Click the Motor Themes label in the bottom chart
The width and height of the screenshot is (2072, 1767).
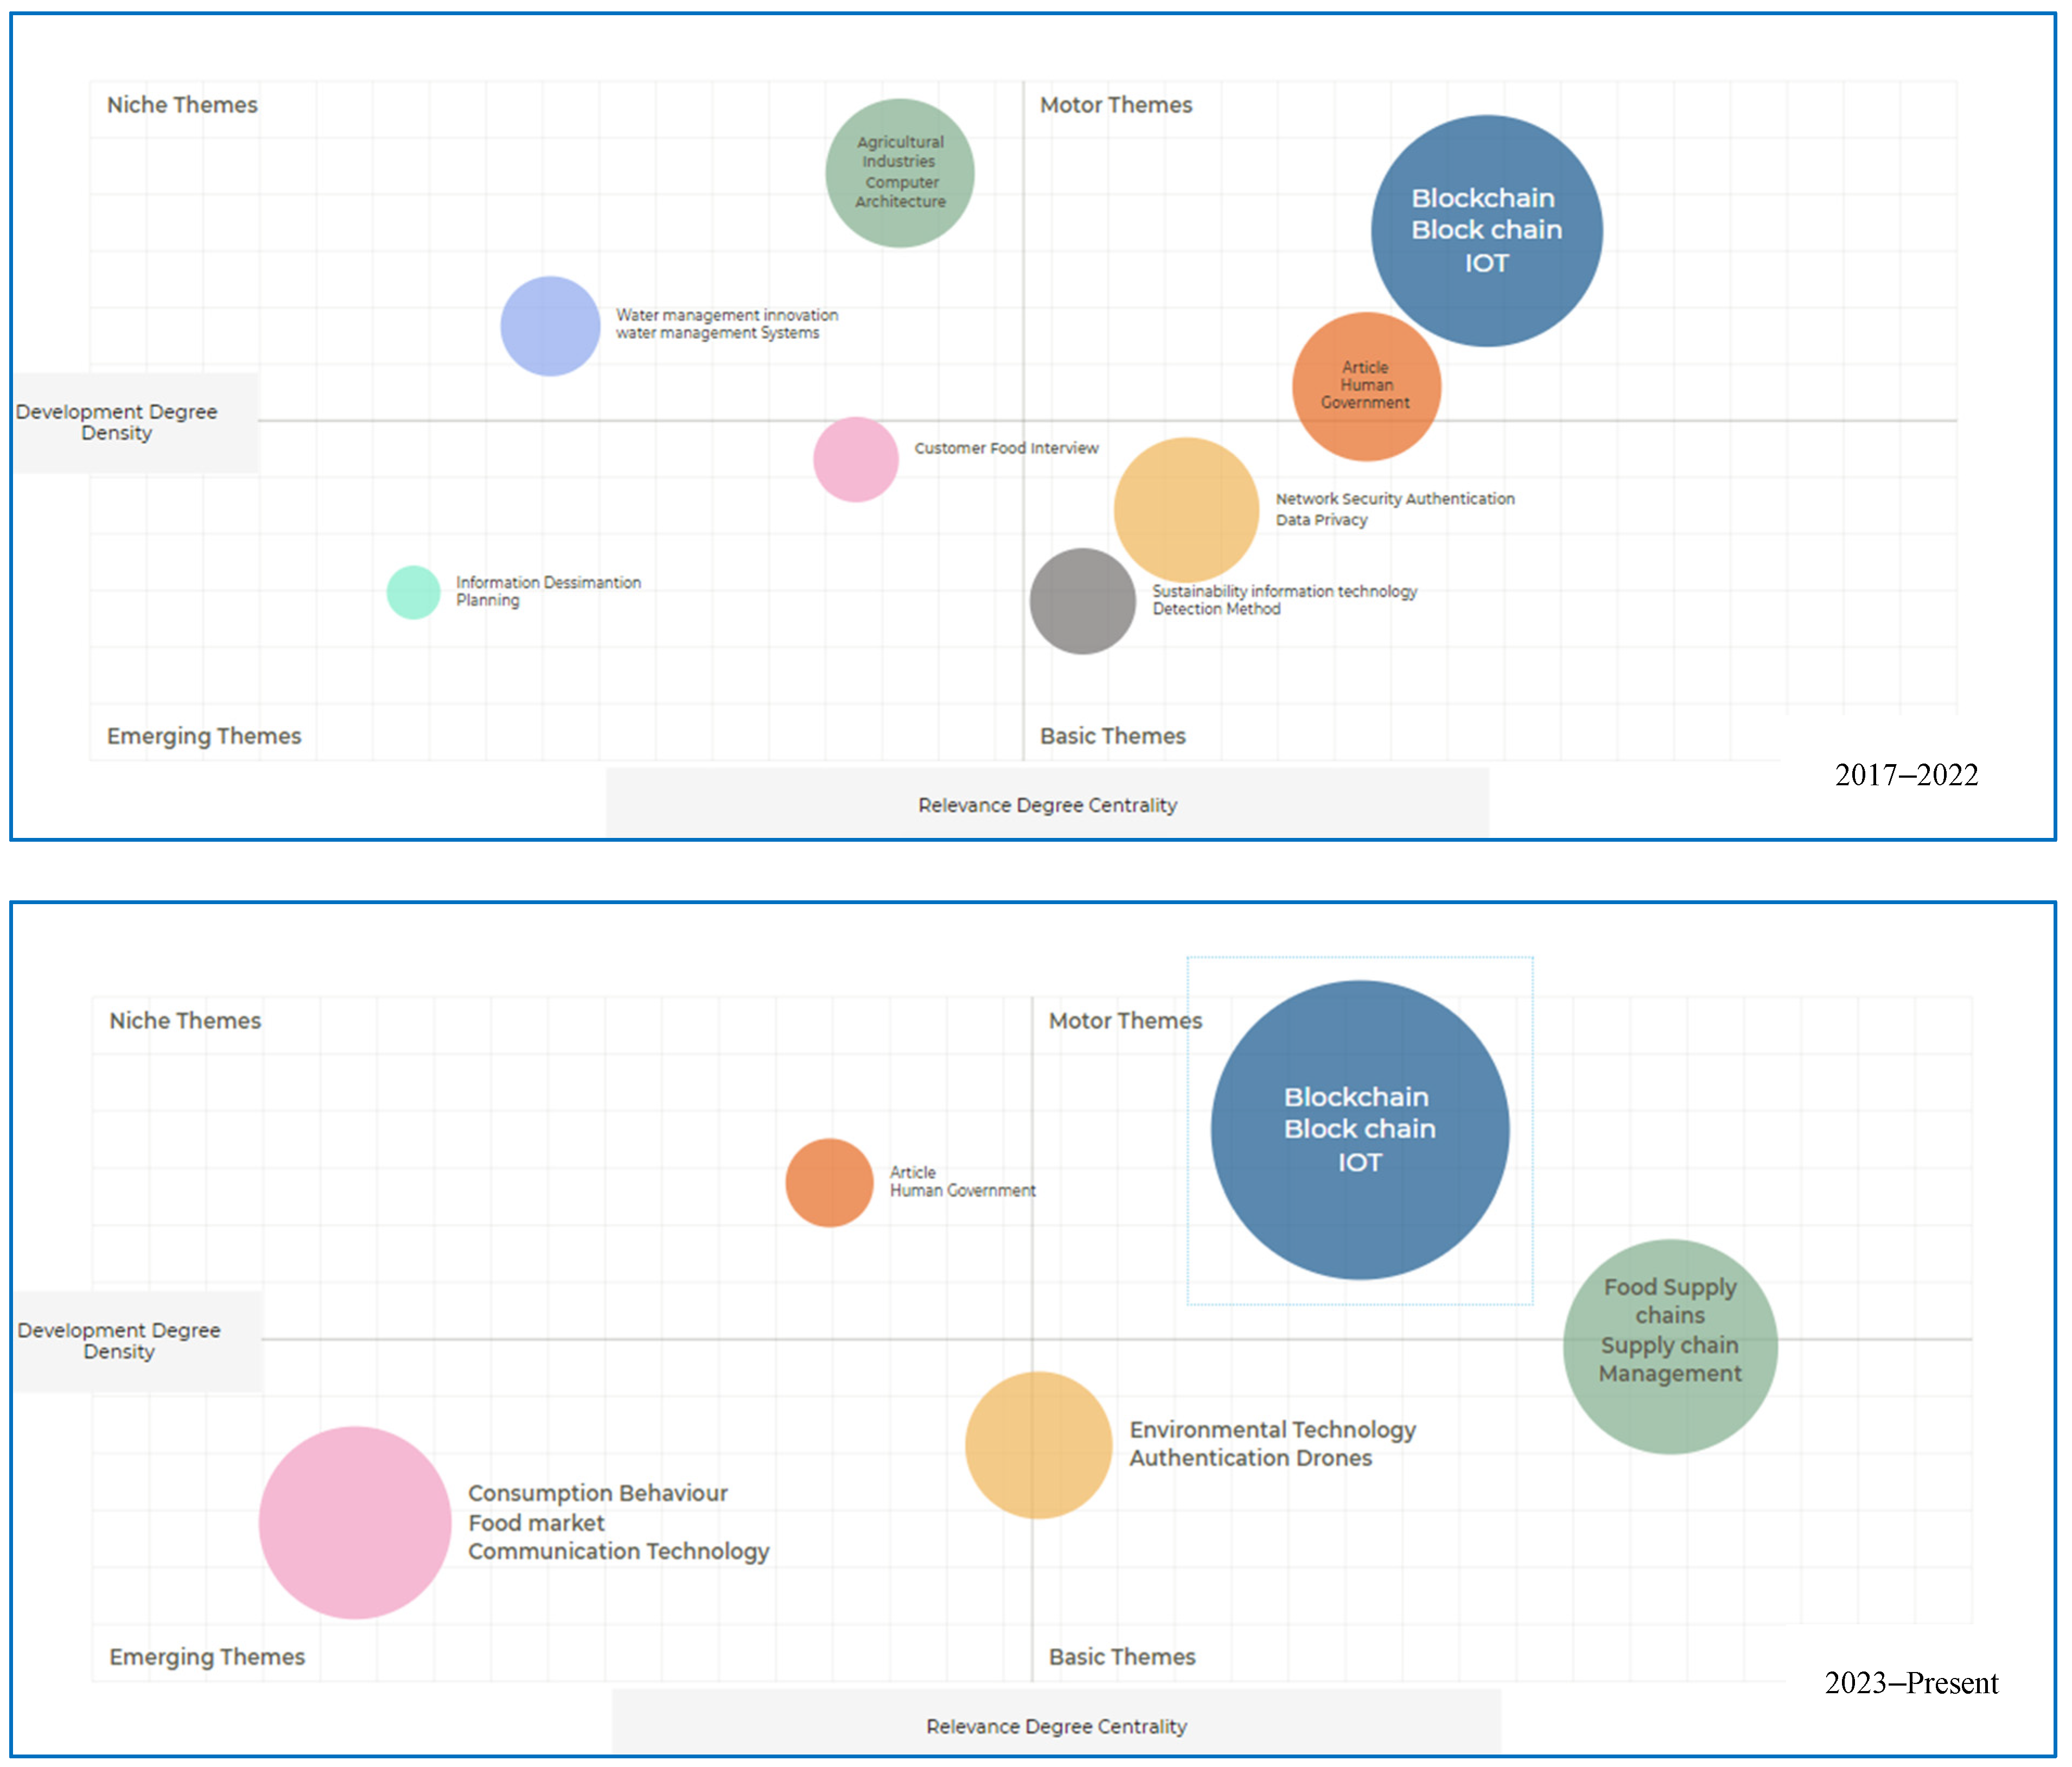[x=1124, y=1021]
